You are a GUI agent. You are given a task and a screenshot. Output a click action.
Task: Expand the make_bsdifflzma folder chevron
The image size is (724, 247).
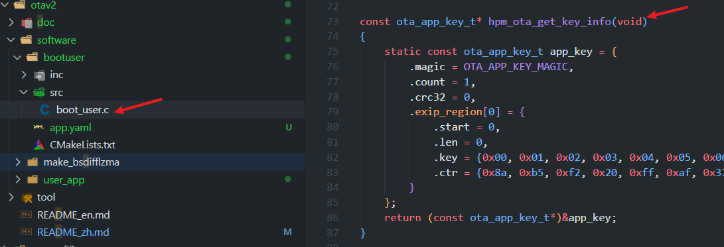[18, 162]
